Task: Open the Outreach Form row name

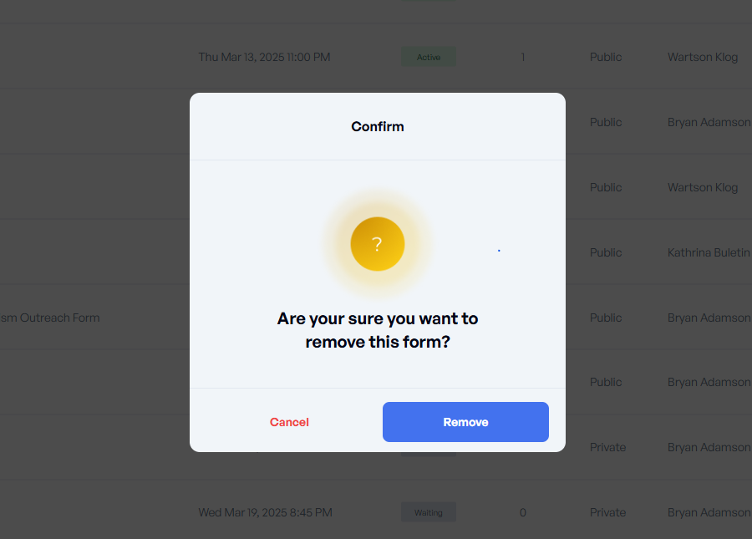Action: pyautogui.click(x=50, y=318)
